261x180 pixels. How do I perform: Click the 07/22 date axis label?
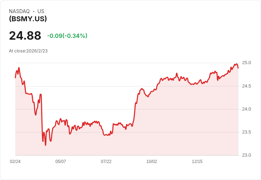106,162
